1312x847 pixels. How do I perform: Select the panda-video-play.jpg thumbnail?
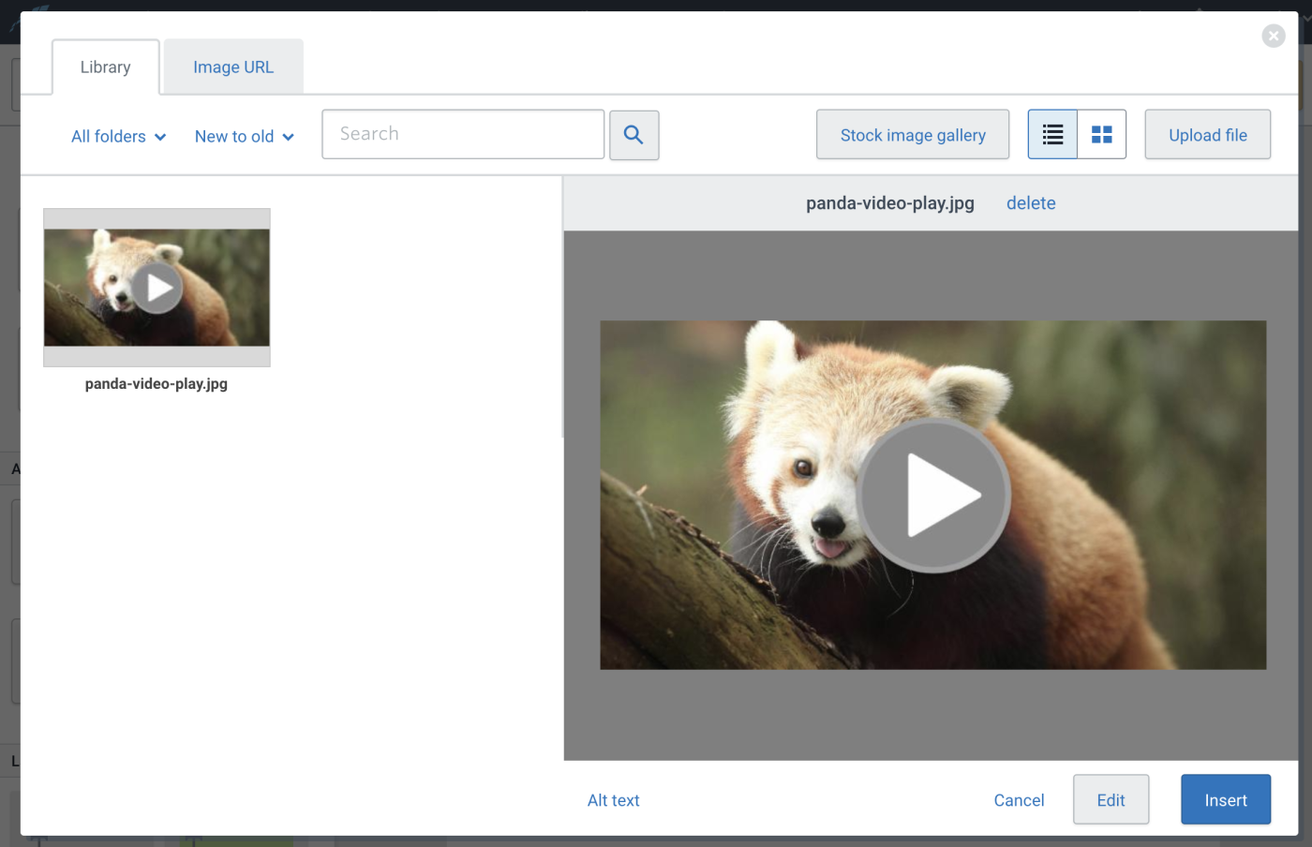tap(157, 288)
